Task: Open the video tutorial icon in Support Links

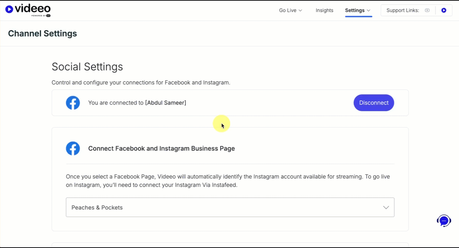Action: (427, 10)
